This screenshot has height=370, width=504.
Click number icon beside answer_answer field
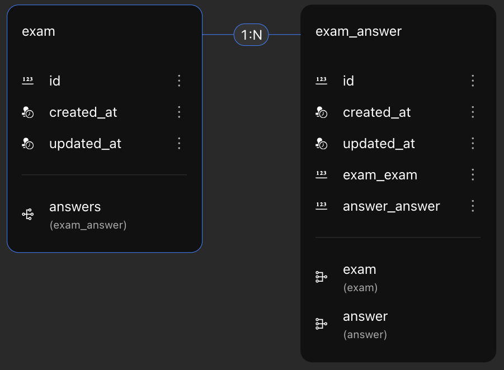pos(321,206)
